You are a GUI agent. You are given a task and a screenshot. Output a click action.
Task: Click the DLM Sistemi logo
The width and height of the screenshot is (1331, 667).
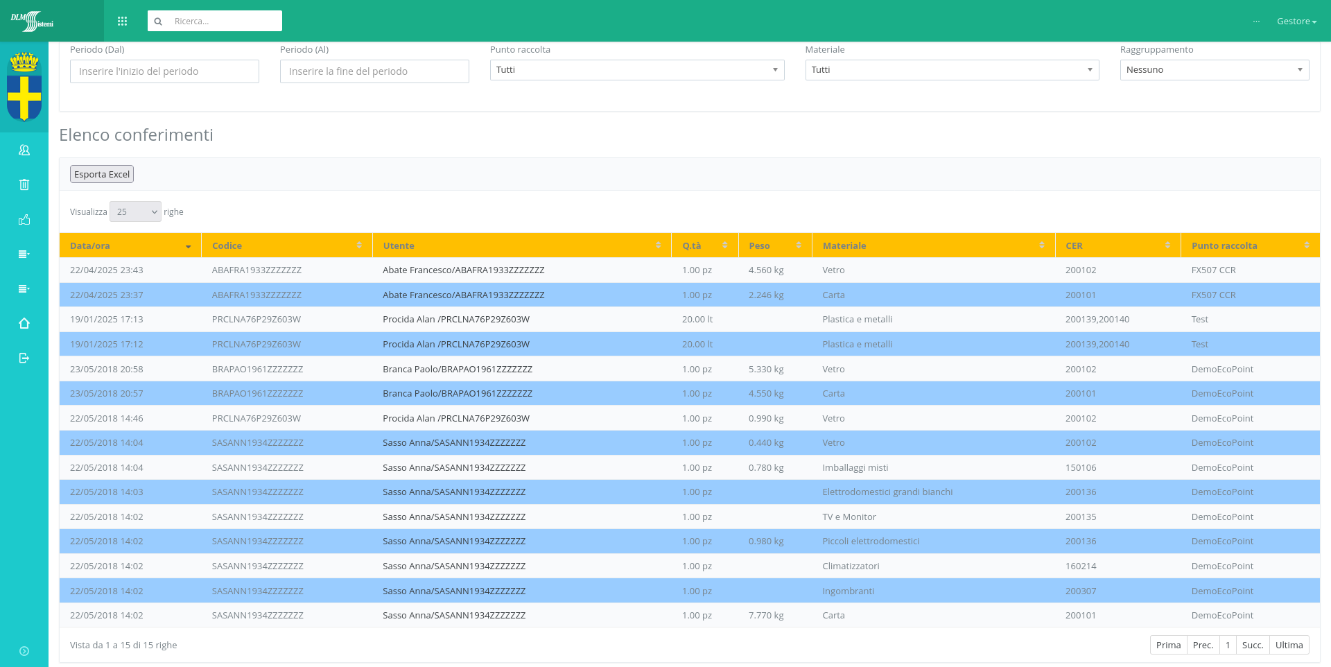click(x=32, y=21)
